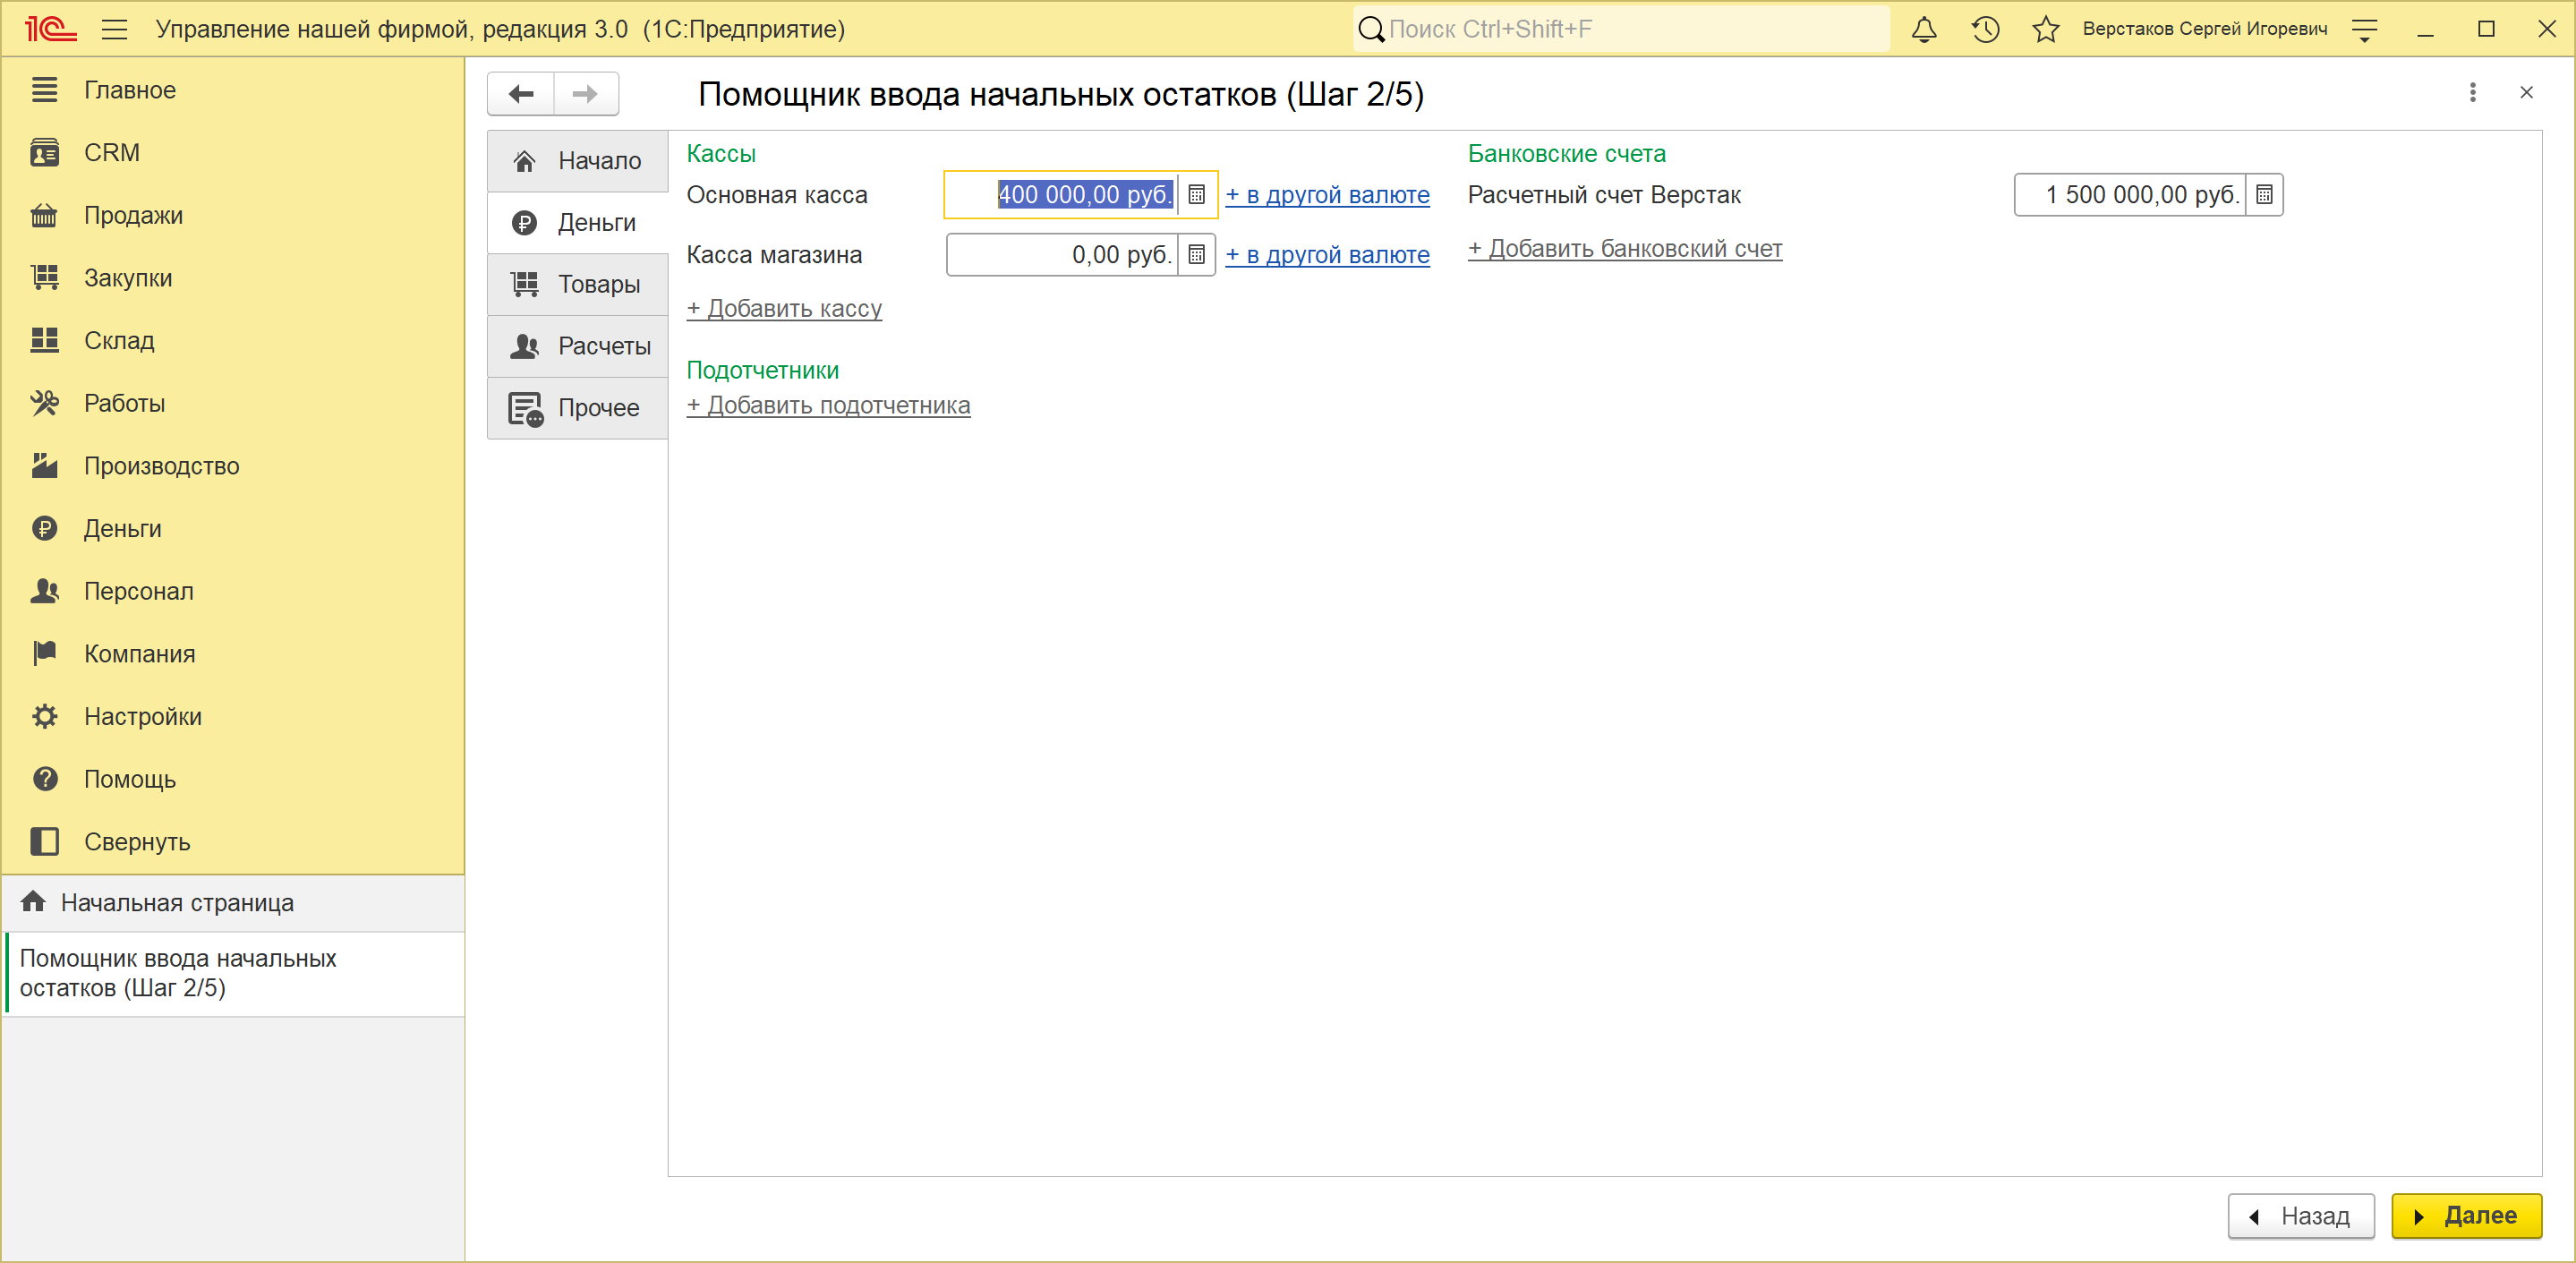The height and width of the screenshot is (1263, 2576).
Task: Click the Подотчетники section heading
Action: click(762, 370)
